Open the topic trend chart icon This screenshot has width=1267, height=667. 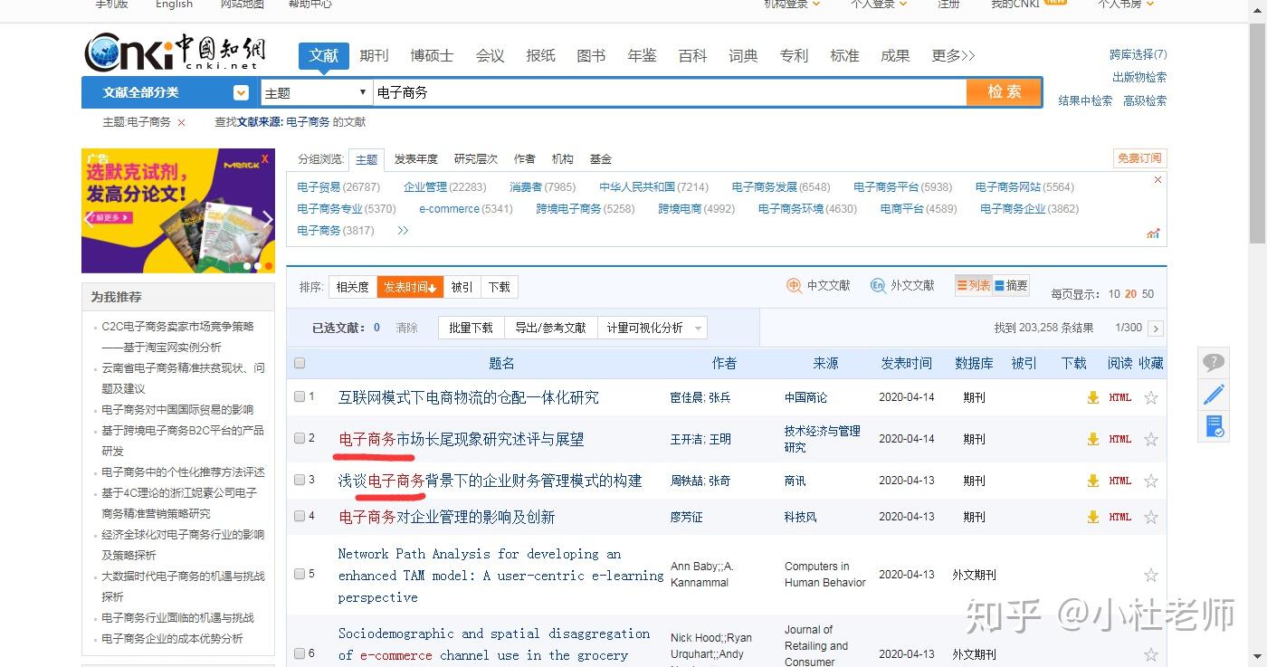point(1153,233)
